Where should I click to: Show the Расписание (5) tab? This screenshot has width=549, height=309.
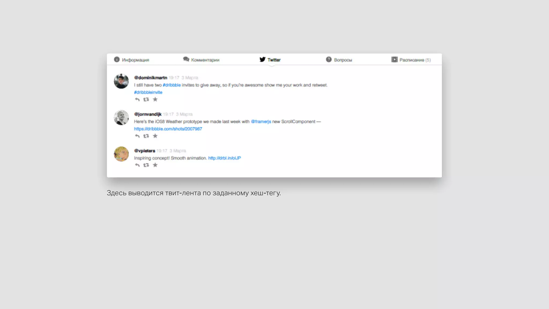[411, 60]
